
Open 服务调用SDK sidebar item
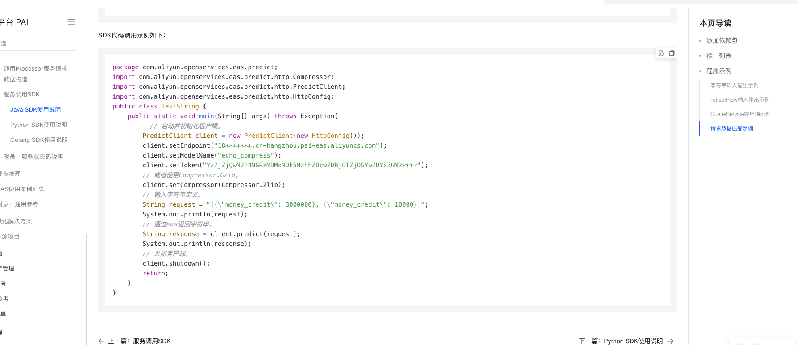pyautogui.click(x=21, y=94)
